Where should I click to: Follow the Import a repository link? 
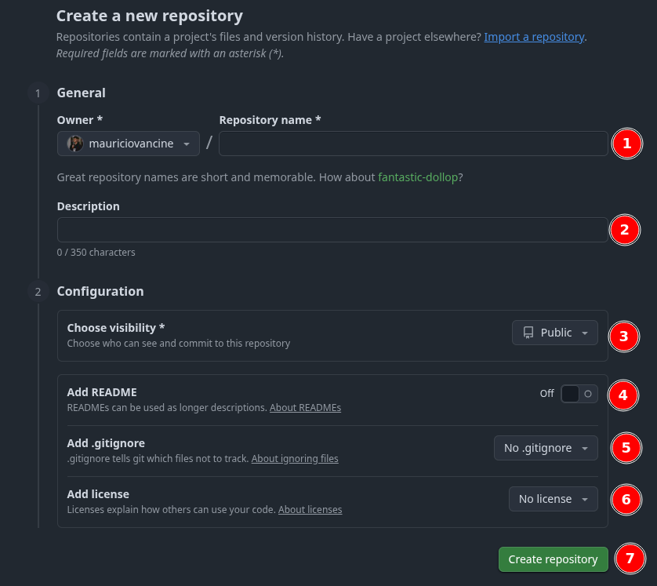(x=534, y=37)
